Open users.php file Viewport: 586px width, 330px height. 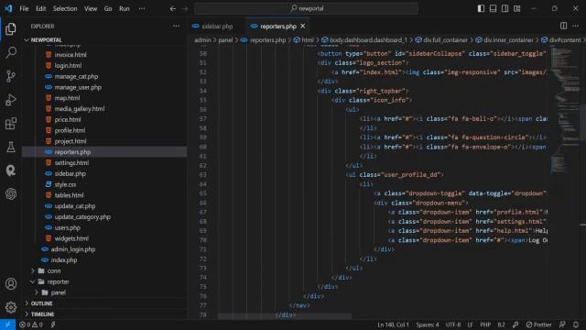(67, 227)
